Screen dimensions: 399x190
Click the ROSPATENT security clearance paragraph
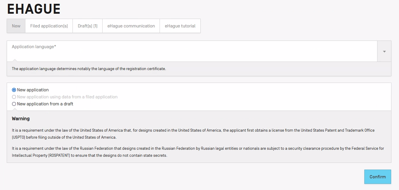(x=198, y=152)
